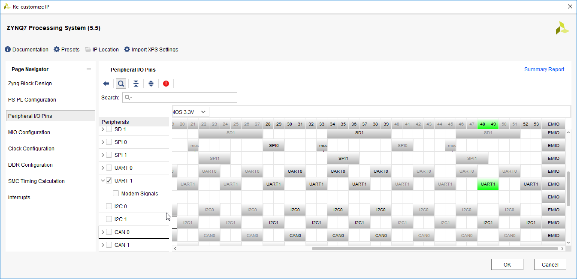The width and height of the screenshot is (577, 279).
Task: Click the Cancel button
Action: tap(550, 264)
